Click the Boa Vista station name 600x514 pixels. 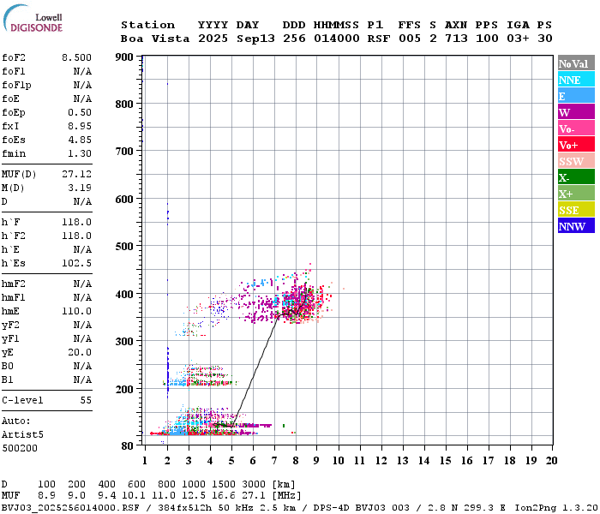(x=155, y=39)
